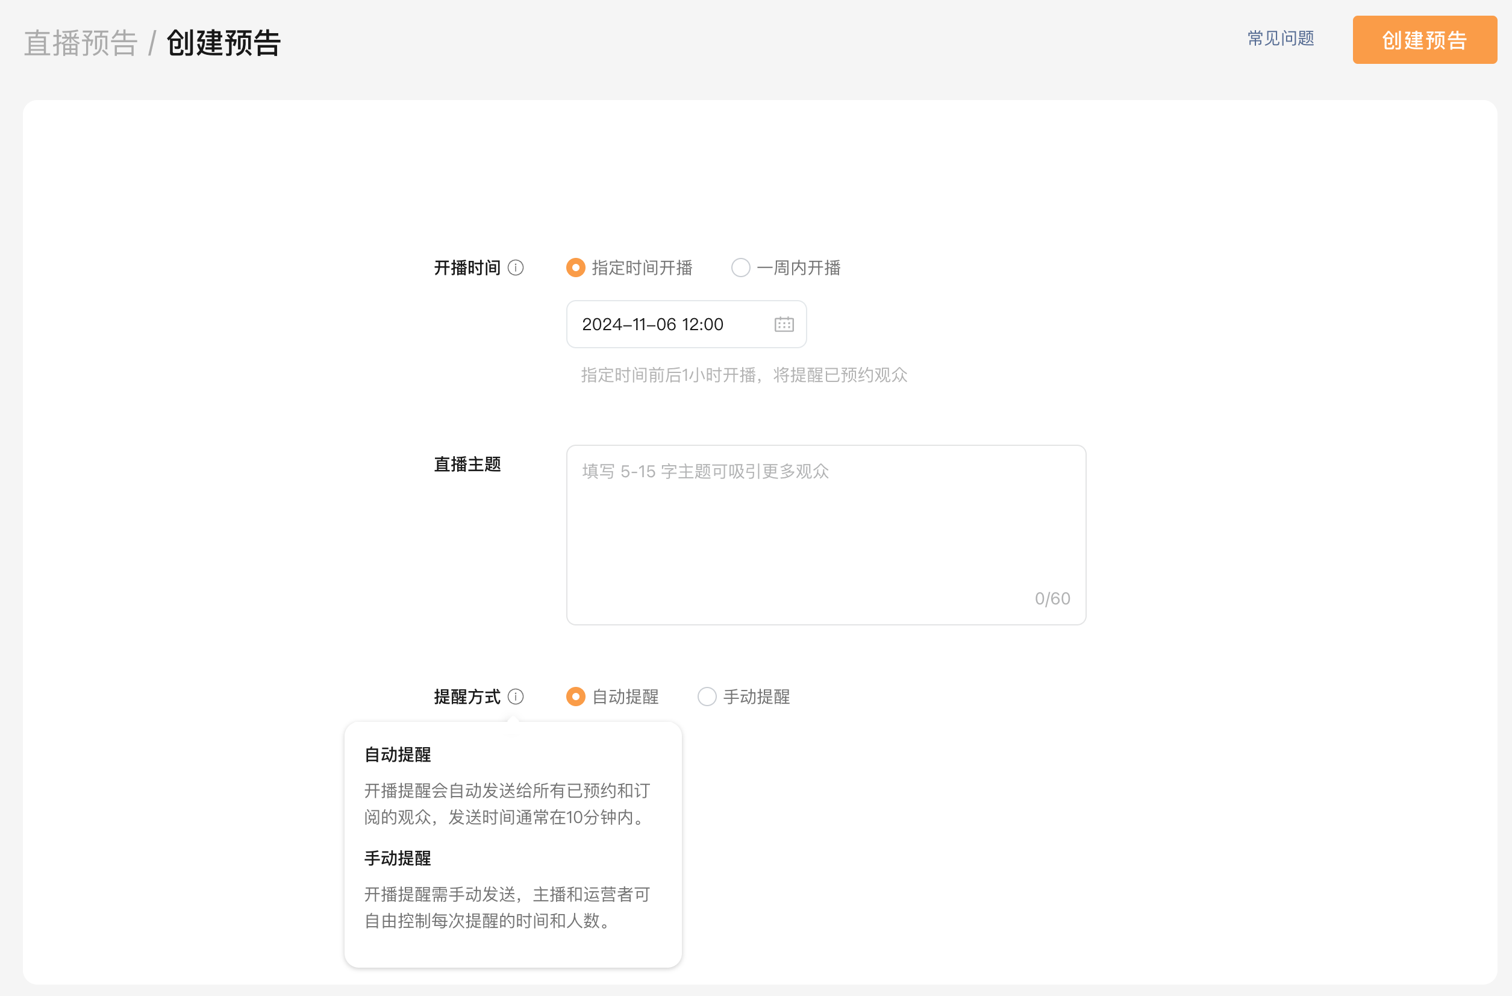Select 一周内开播 radio option
This screenshot has width=1512, height=996.
[x=740, y=268]
